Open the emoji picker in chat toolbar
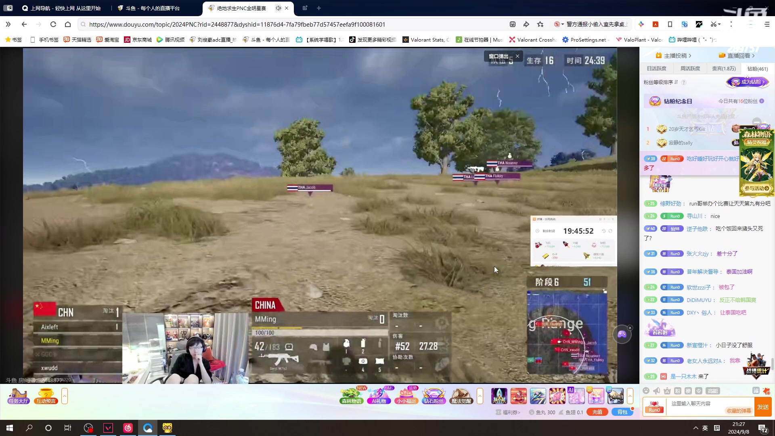This screenshot has height=436, width=775. 646,391
